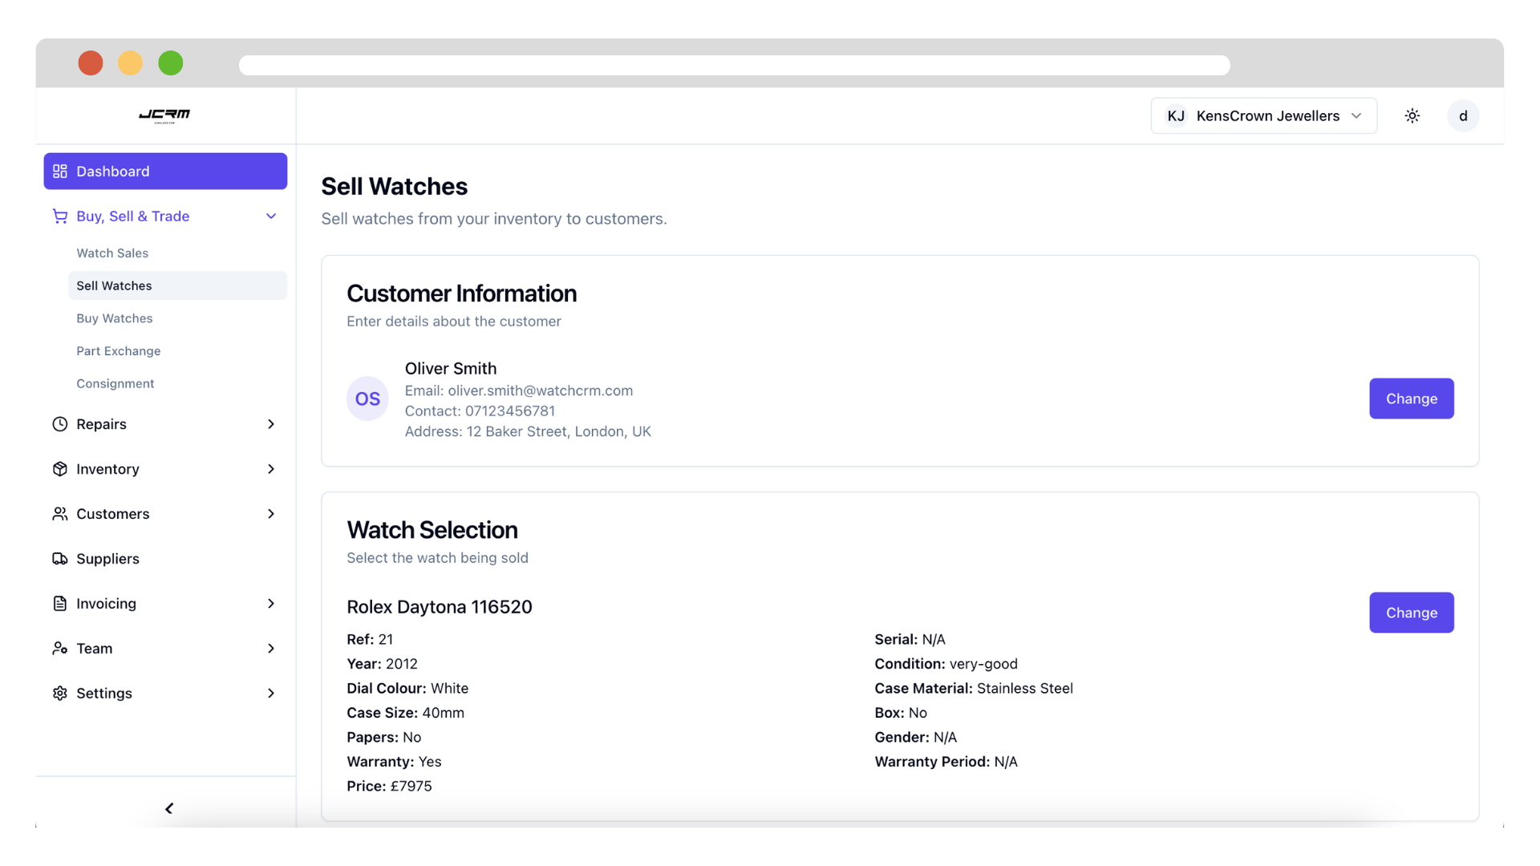The image size is (1540, 866).
Task: Select the invoice document icon next to Invoicing
Action: (59, 603)
